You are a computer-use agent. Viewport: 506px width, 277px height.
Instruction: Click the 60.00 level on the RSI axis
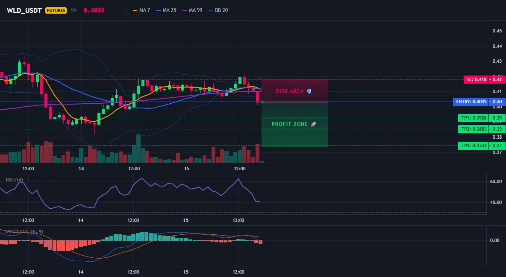(496, 181)
